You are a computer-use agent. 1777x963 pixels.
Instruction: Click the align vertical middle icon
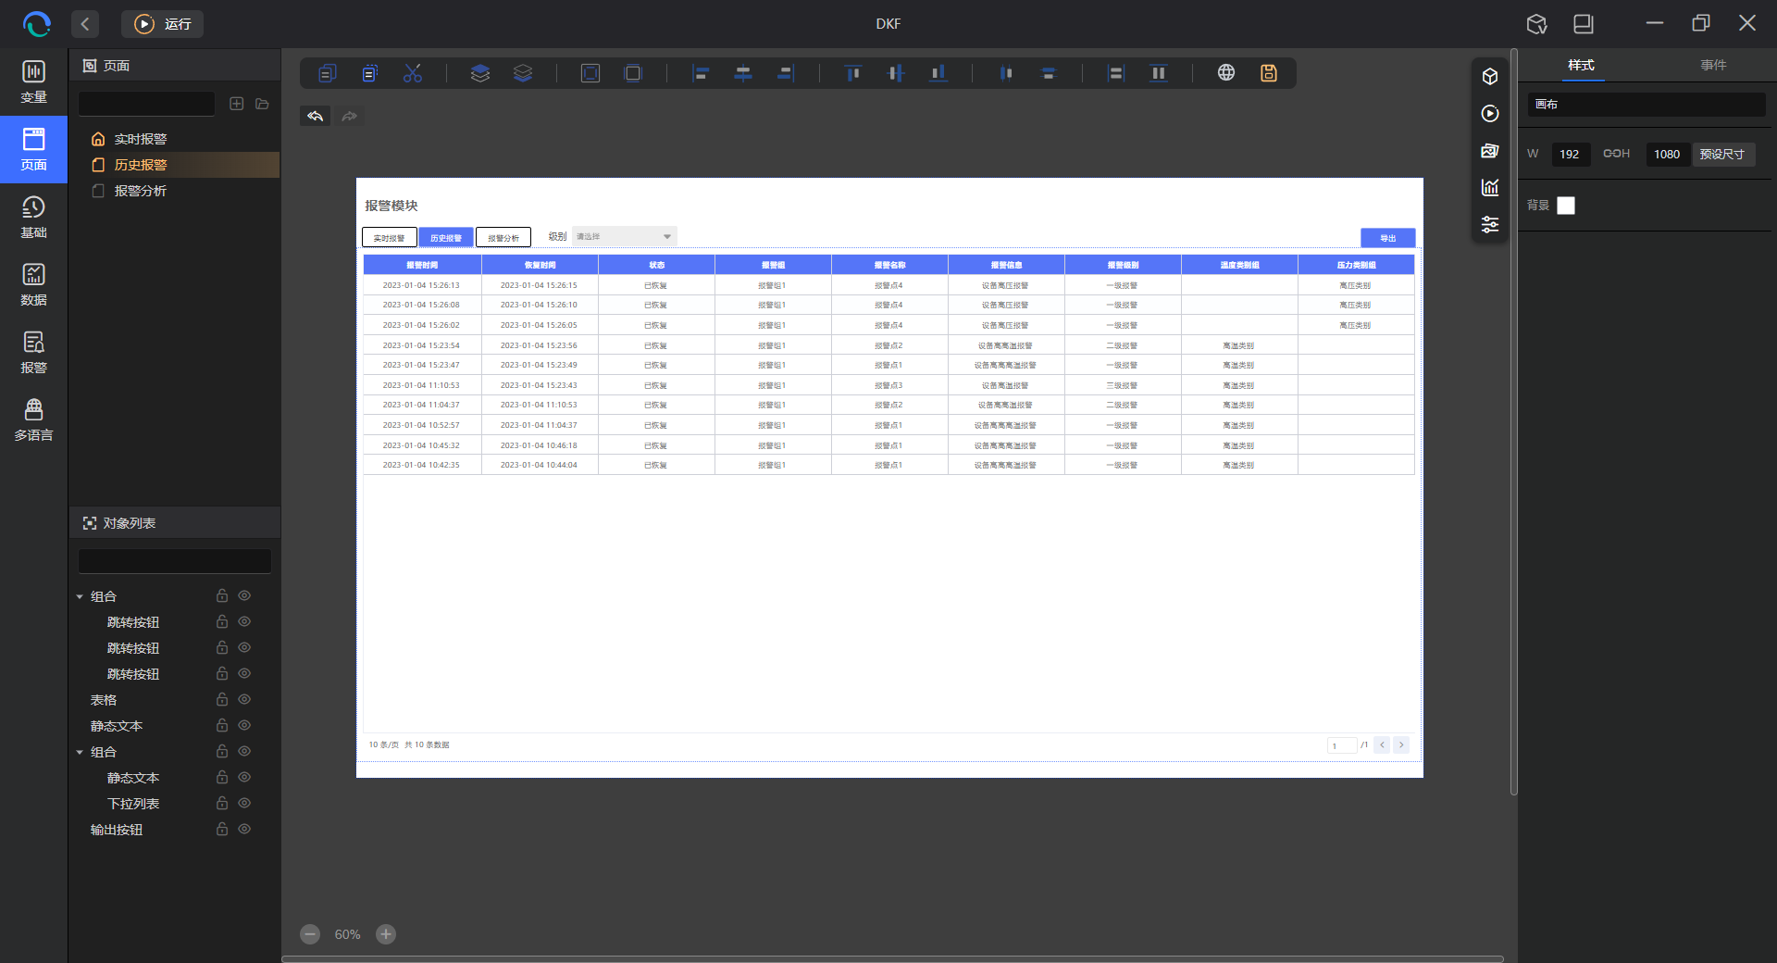(x=896, y=73)
